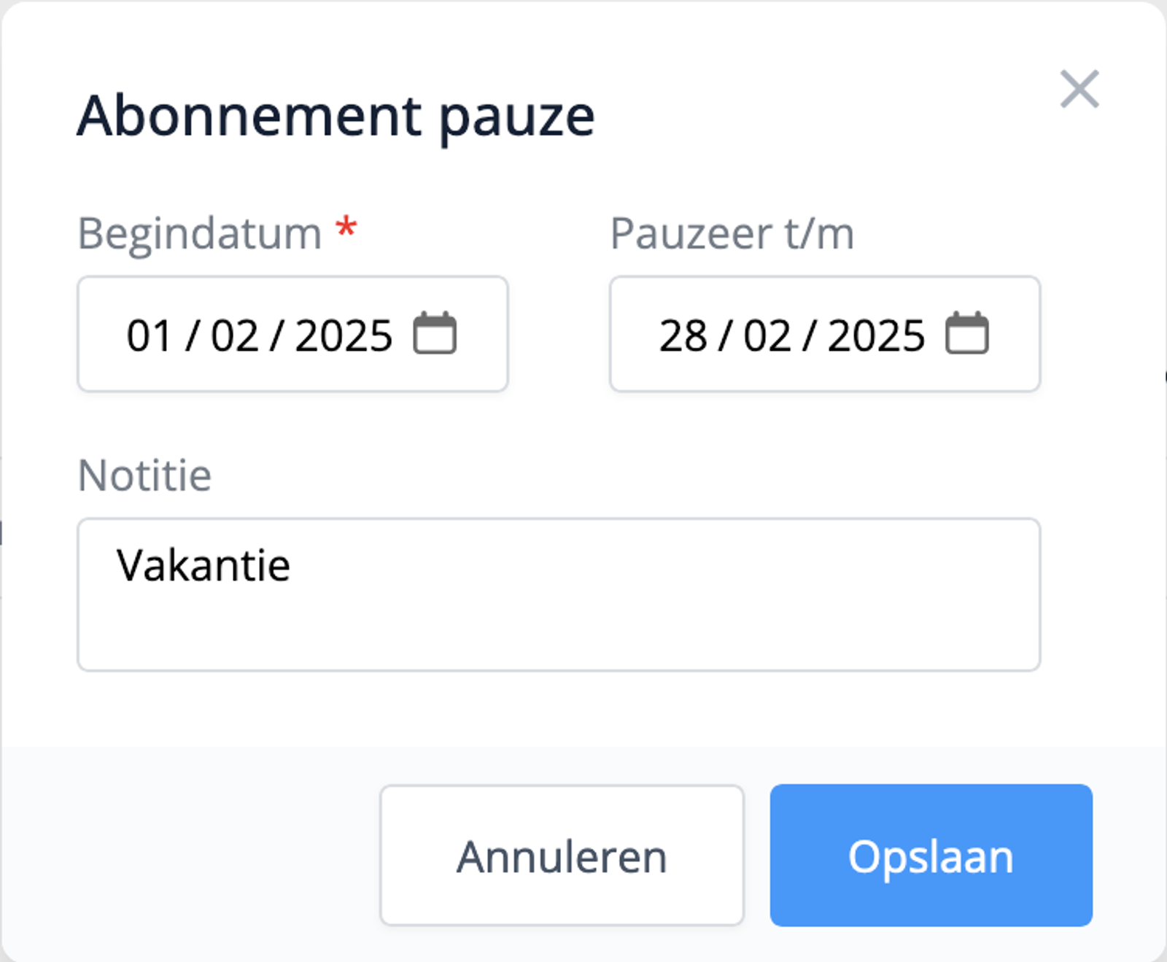
Task: Click the Pauzeer t/m label
Action: (x=732, y=233)
